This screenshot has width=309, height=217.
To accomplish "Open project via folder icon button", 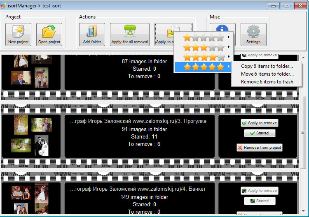I will [49, 35].
